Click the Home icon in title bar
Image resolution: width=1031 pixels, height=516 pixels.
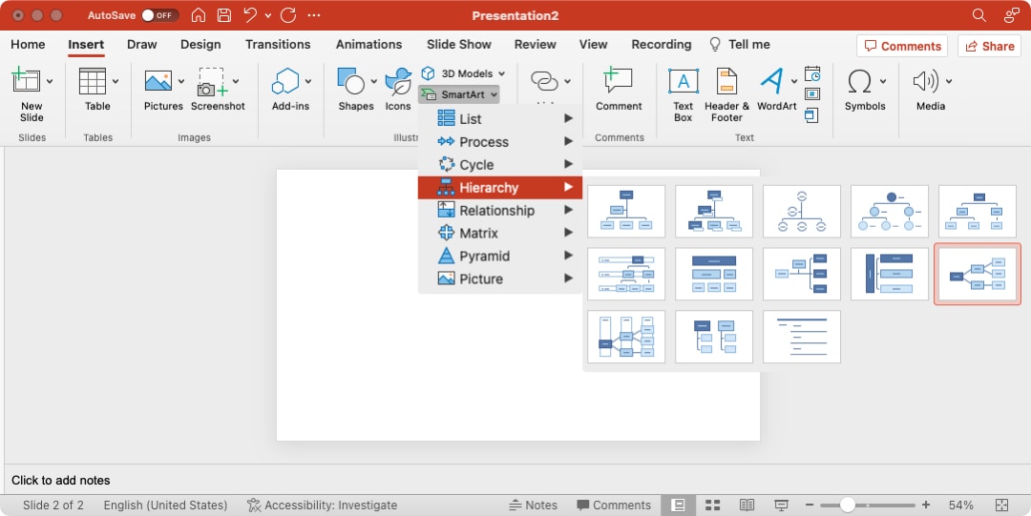(198, 15)
